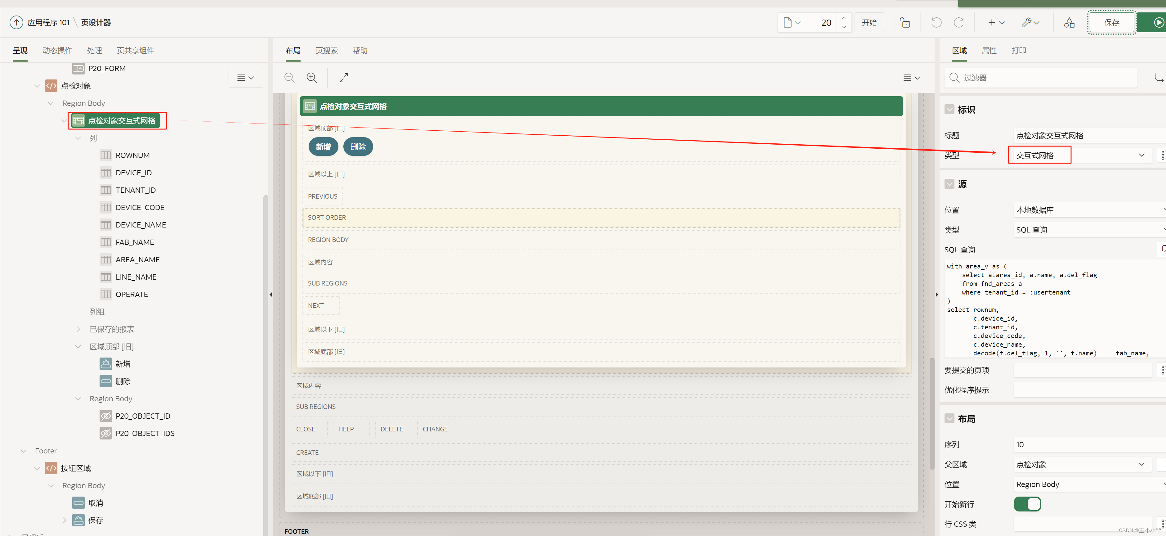This screenshot has height=536, width=1166.
Task: Open layout menu hamburger icon
Action: pos(912,78)
